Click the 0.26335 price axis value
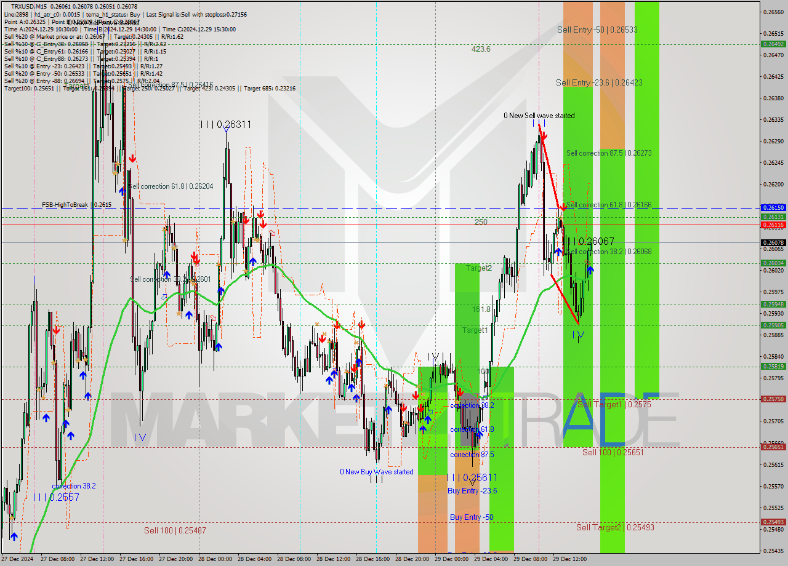The height and width of the screenshot is (566, 788). click(x=773, y=119)
